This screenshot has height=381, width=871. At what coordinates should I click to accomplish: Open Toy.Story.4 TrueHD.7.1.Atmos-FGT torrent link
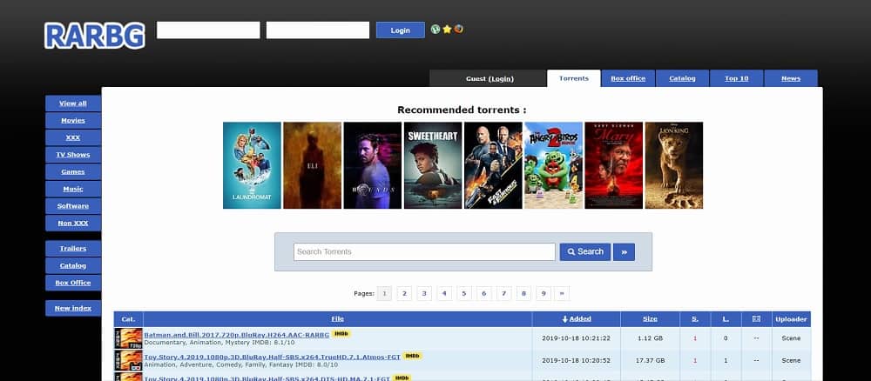pyautogui.click(x=272, y=358)
